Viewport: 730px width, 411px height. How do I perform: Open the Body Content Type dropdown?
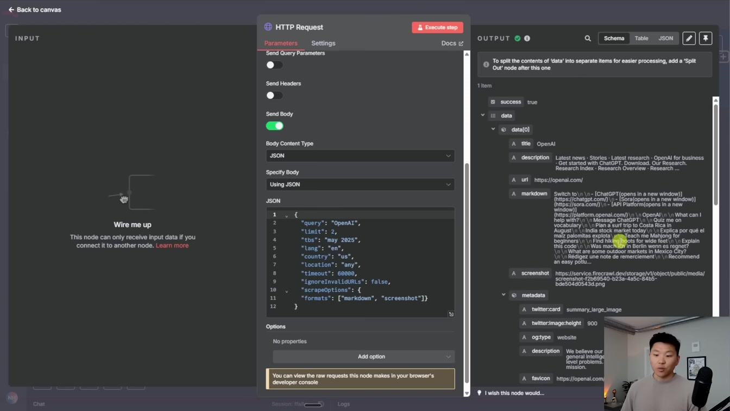[360, 156]
